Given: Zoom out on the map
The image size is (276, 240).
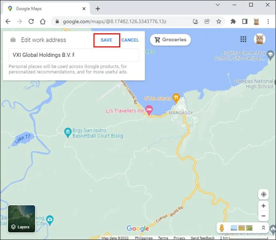Looking at the screenshot, I should pyautogui.click(x=264, y=216).
